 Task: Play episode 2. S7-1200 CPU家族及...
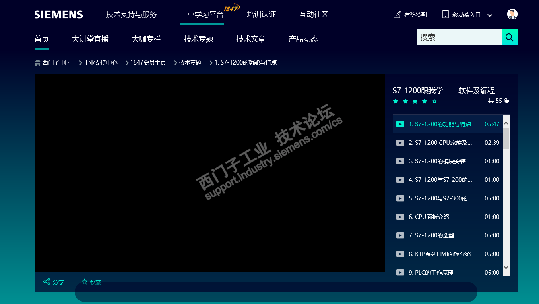pos(440,143)
